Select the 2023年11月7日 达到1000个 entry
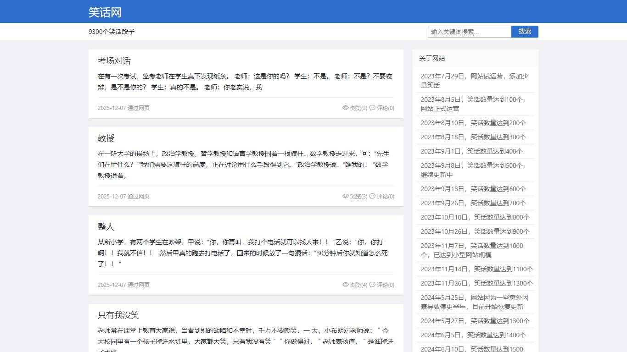627x352 pixels. (473, 250)
